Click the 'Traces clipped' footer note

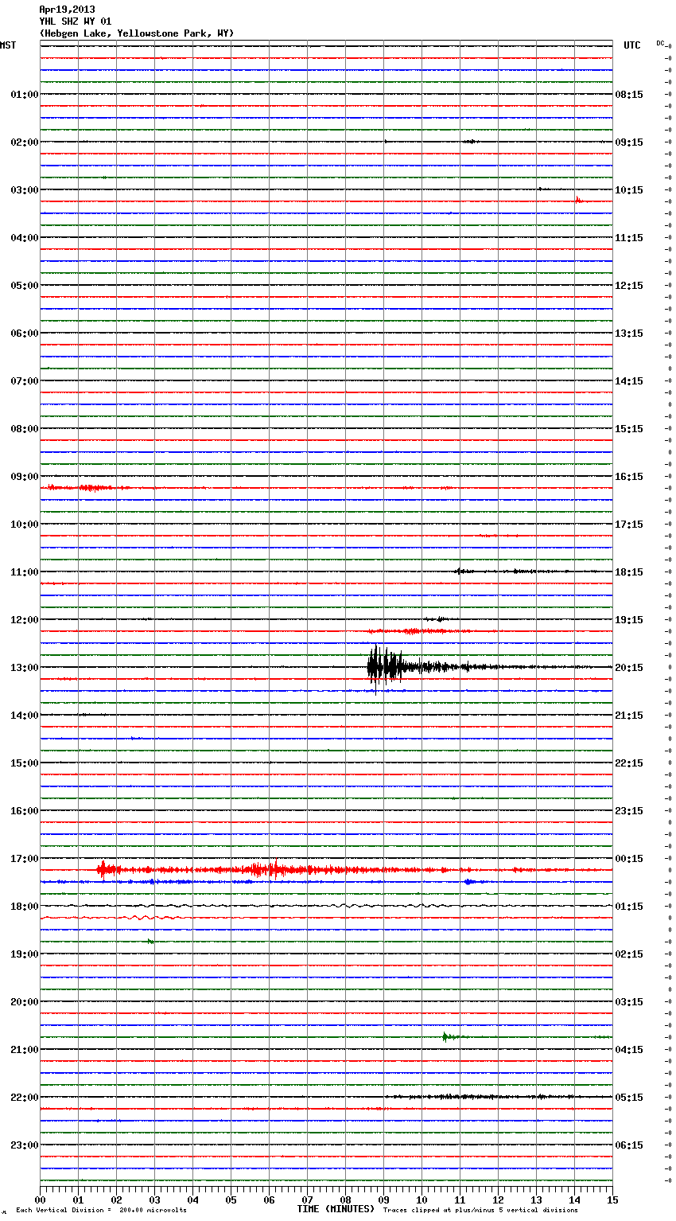480,1211
